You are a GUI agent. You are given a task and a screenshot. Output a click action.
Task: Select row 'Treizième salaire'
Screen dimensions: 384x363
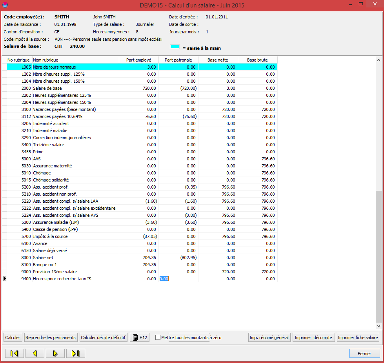(142, 145)
